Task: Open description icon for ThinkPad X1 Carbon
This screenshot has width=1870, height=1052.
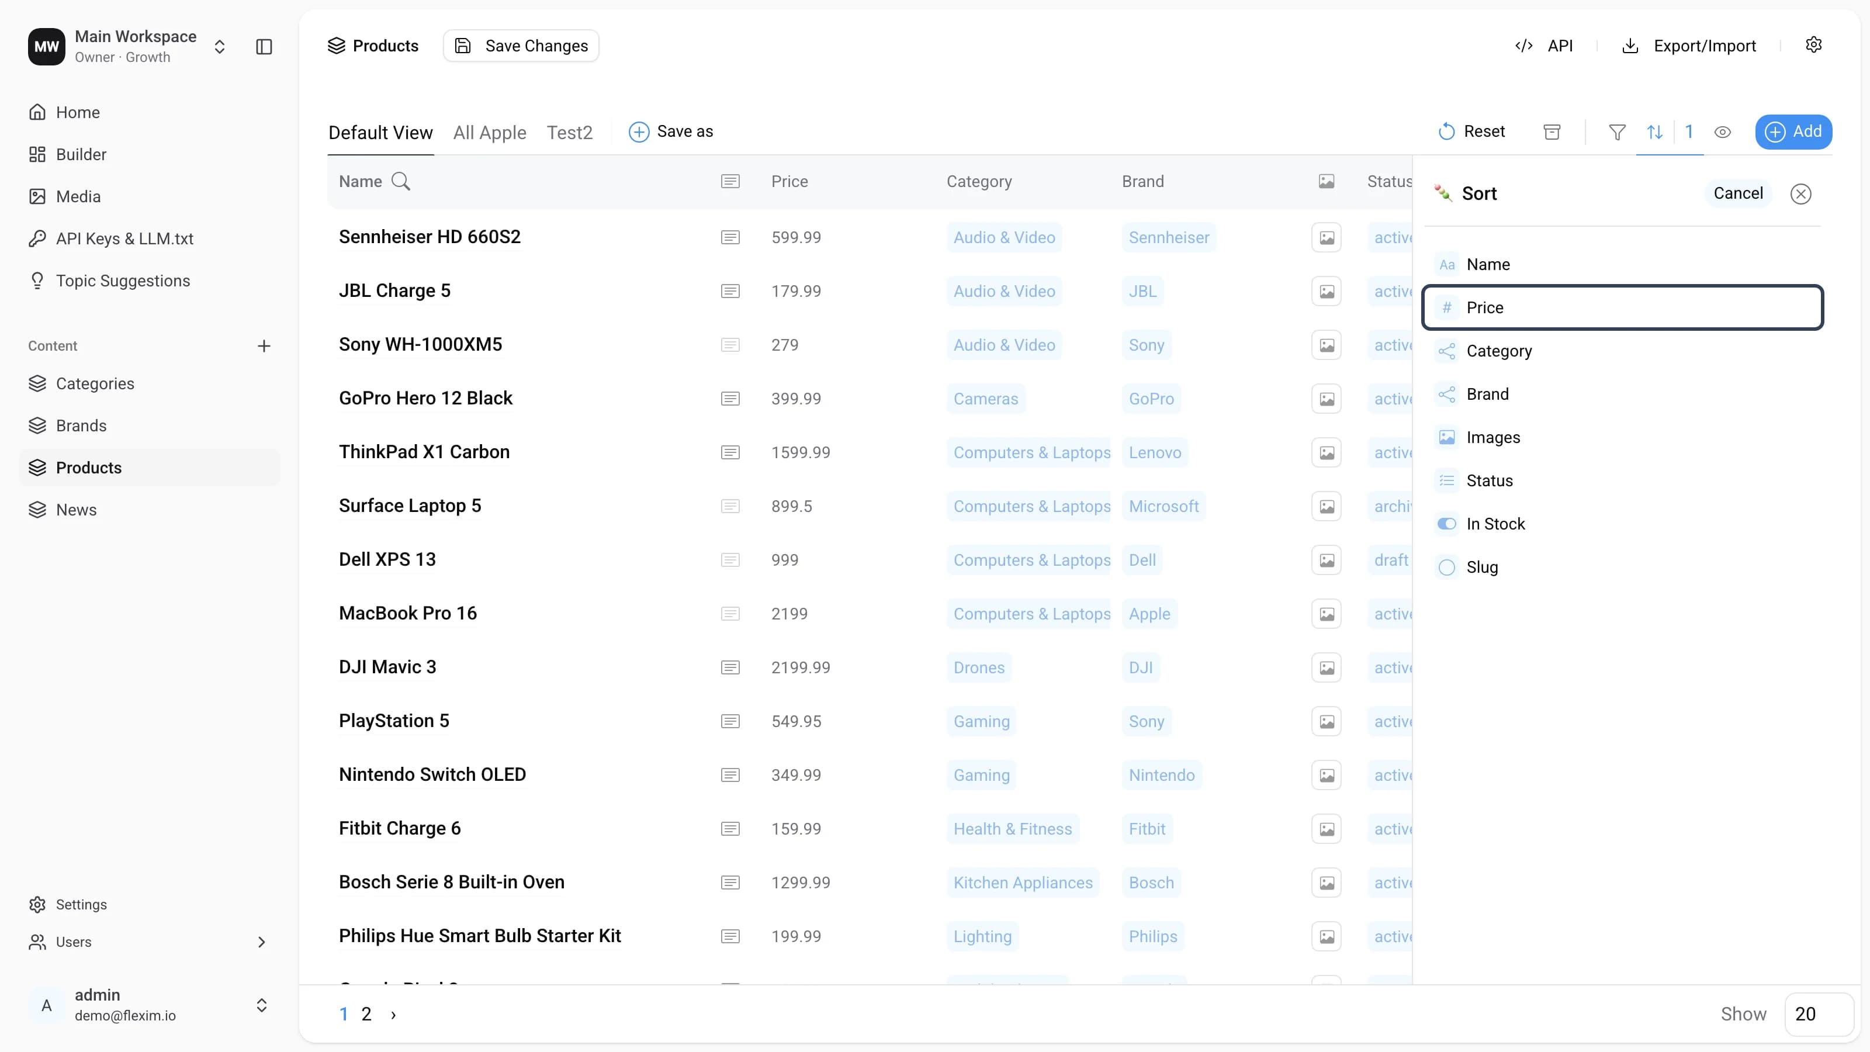Action: click(730, 452)
